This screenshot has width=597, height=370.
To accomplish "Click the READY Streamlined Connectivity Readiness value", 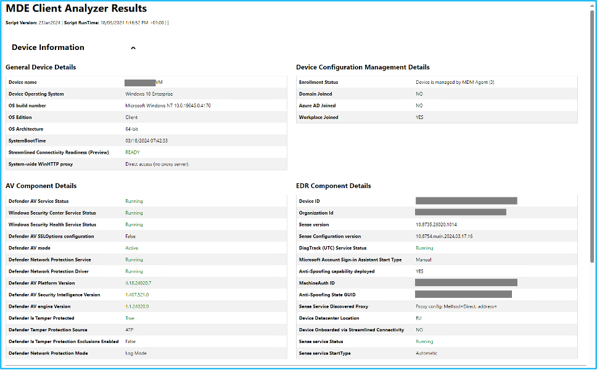I will click(x=132, y=152).
